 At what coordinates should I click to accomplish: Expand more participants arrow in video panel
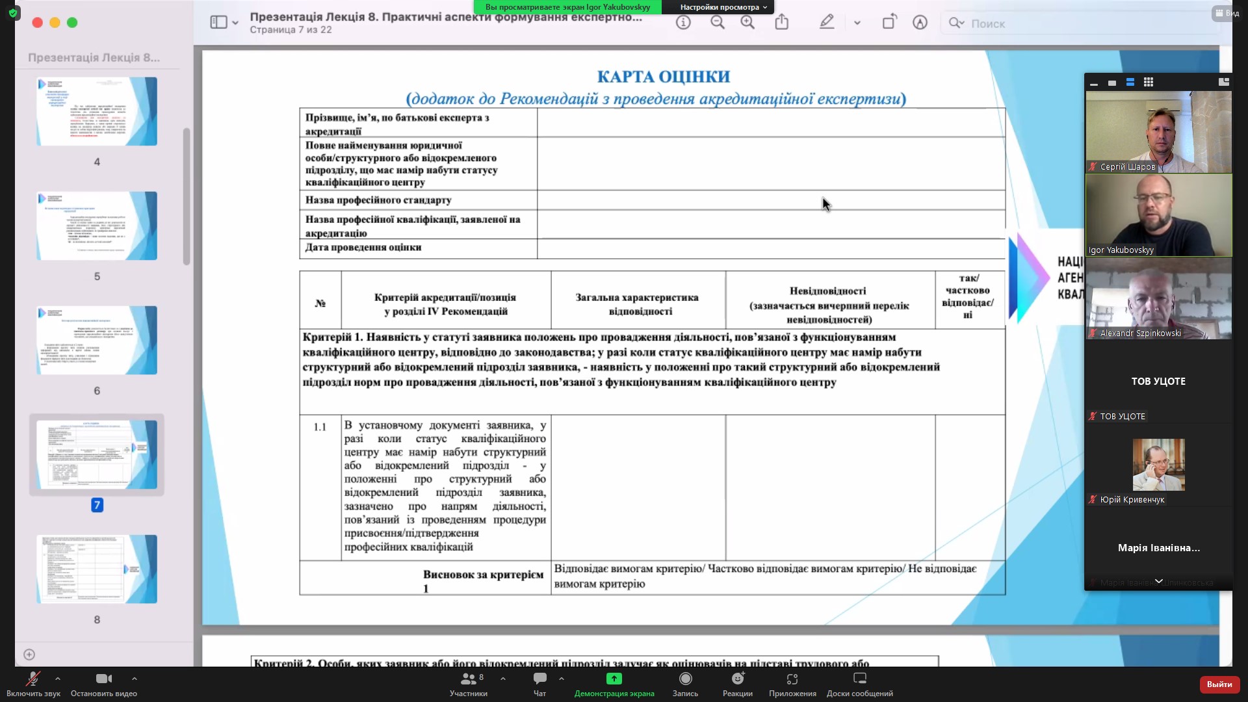pyautogui.click(x=1159, y=581)
